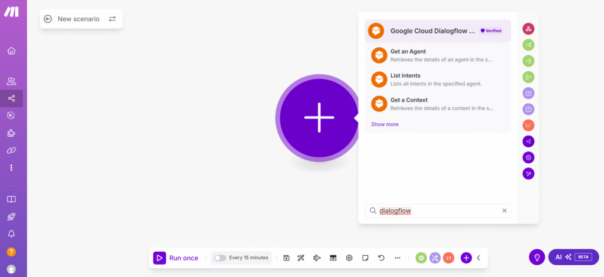Clear the dialogflow search text
The width and height of the screenshot is (604, 277).
504,210
